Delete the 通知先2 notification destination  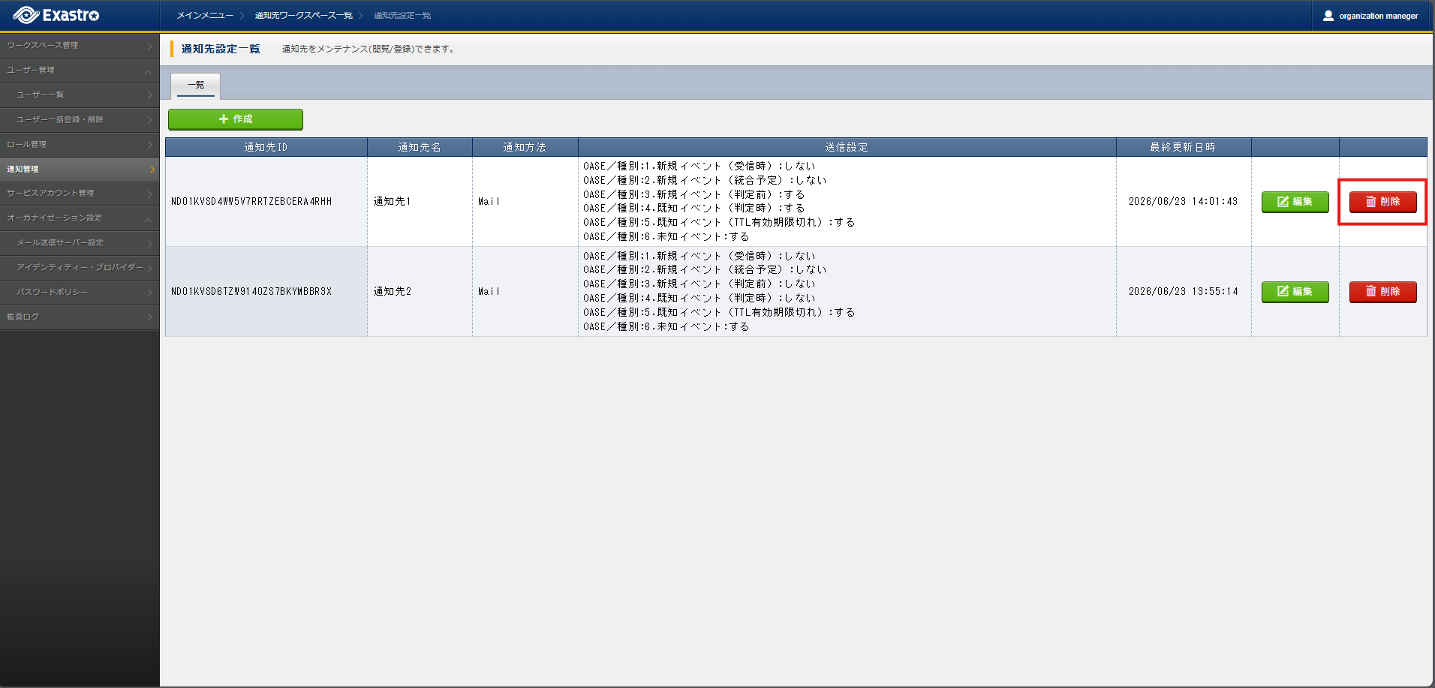click(x=1382, y=292)
